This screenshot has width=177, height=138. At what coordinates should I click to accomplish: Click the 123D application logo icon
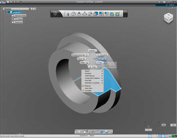(2, 2)
